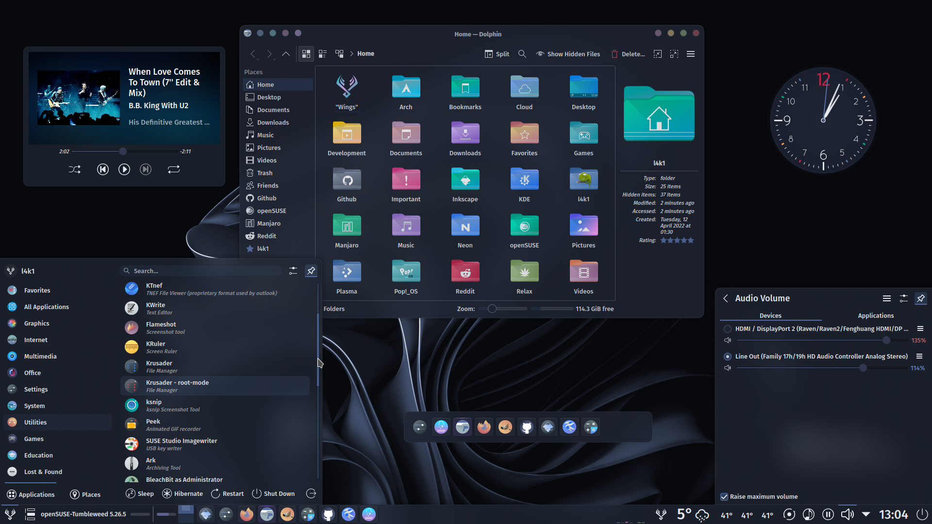Click the Dolphin icon in the bottom taskbar
This screenshot has height=524, width=932.
click(x=267, y=514)
